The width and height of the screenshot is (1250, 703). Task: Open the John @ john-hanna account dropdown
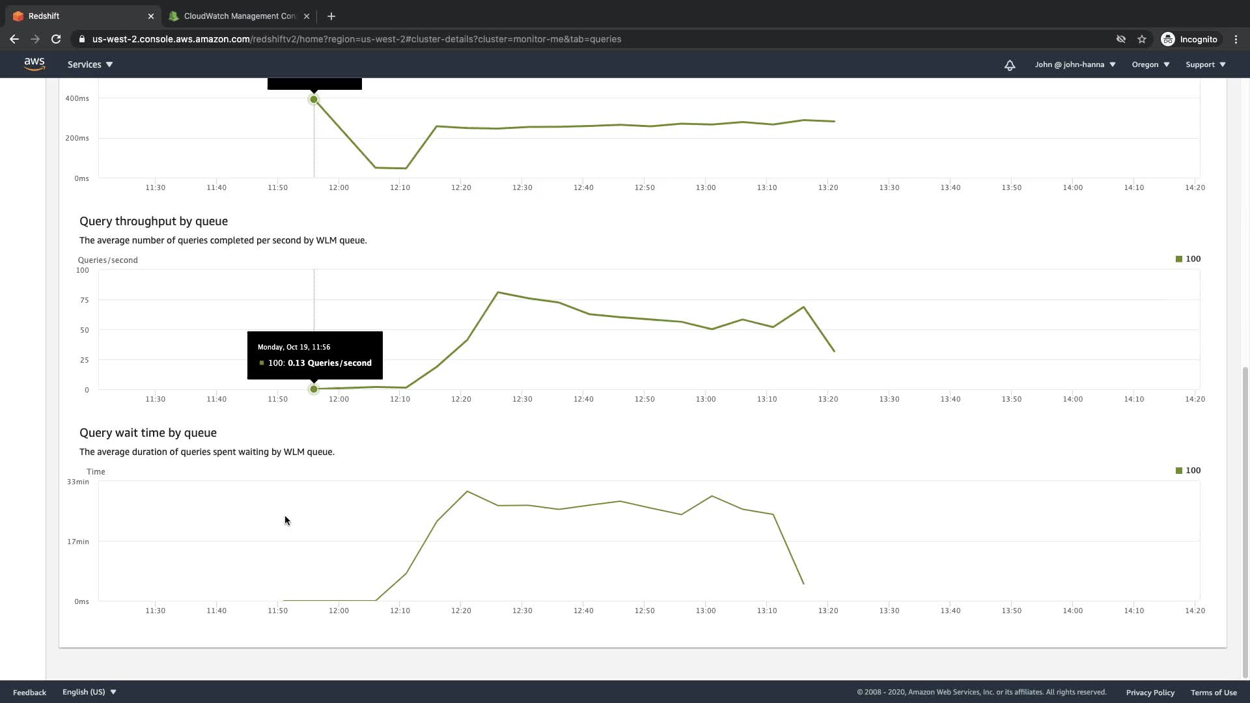coord(1075,64)
